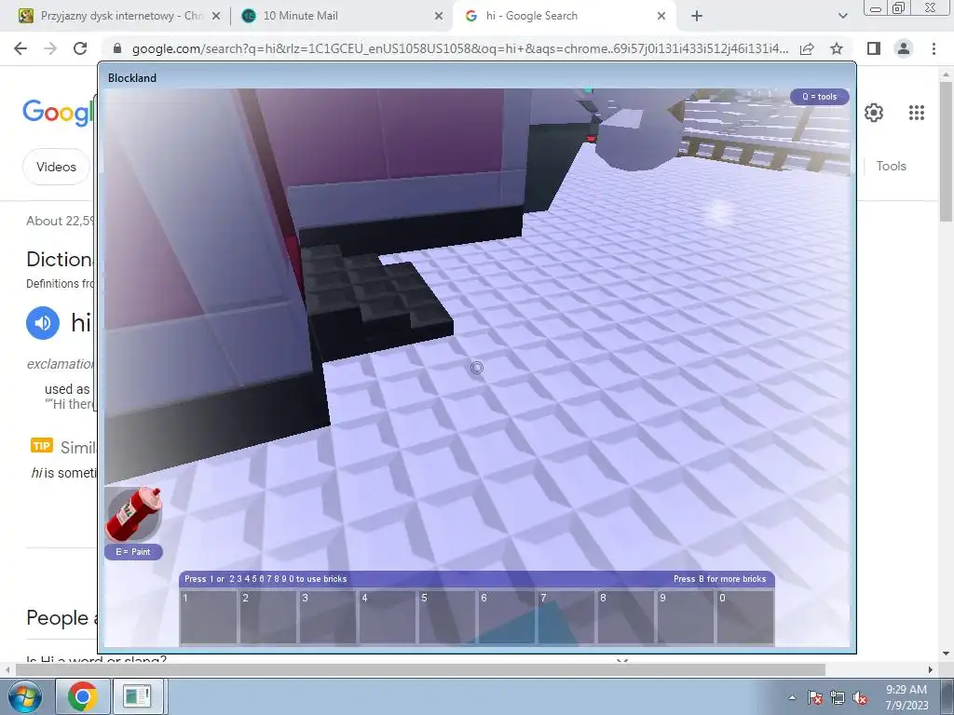954x715 pixels.
Task: Bookmark this page with star
Action: pyautogui.click(x=837, y=48)
